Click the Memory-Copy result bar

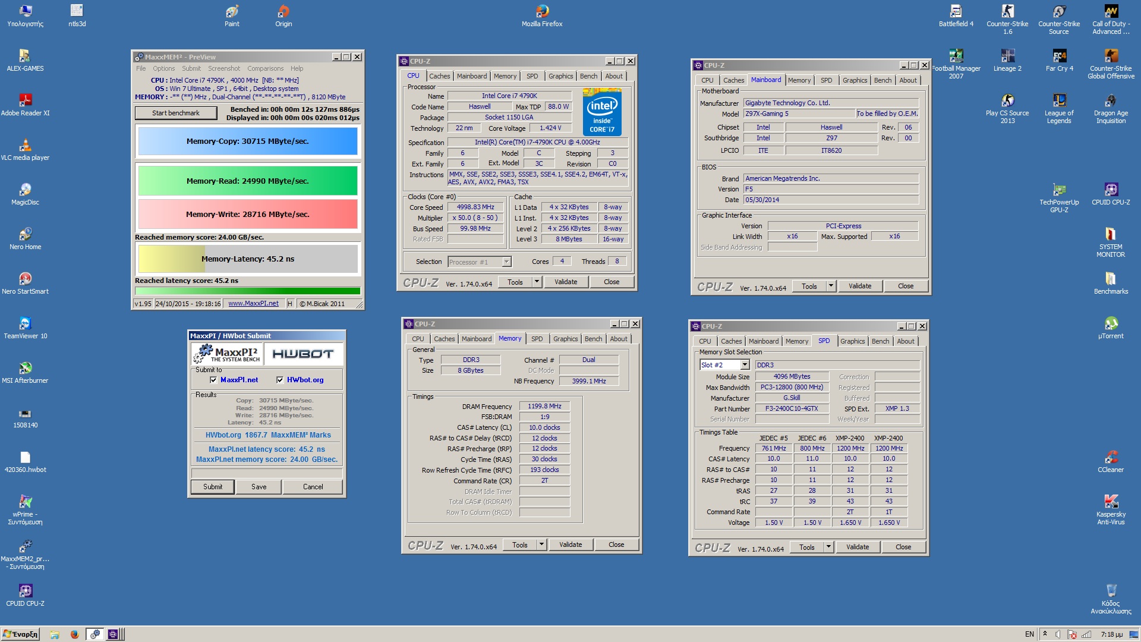(x=248, y=141)
